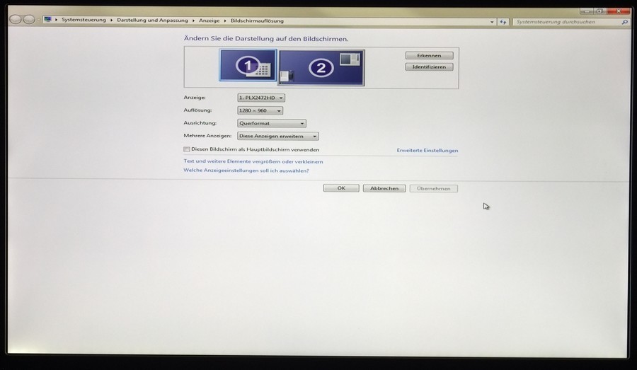The height and width of the screenshot is (370, 637).
Task: Open address bar history dropdown arrow
Action: [492, 22]
